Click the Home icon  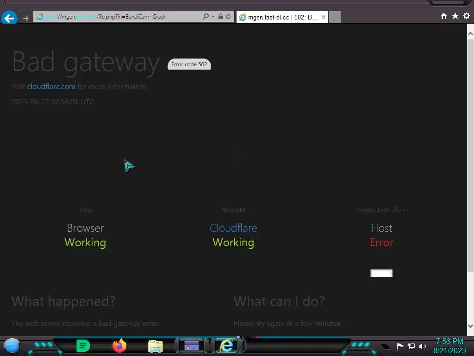coord(444,16)
